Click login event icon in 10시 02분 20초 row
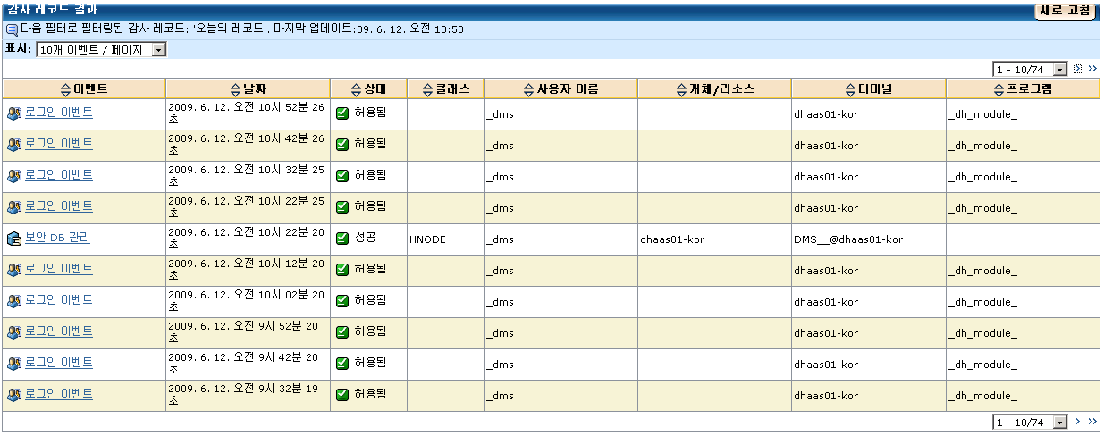Screen dimensions: 1104x436 tap(13, 301)
